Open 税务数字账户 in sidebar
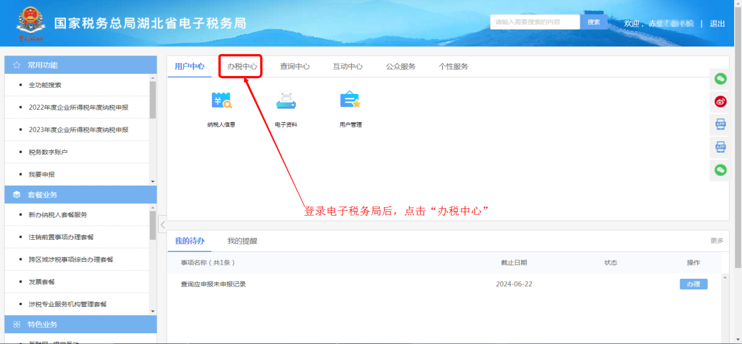Screen dimensions: 742x344 pos(48,152)
